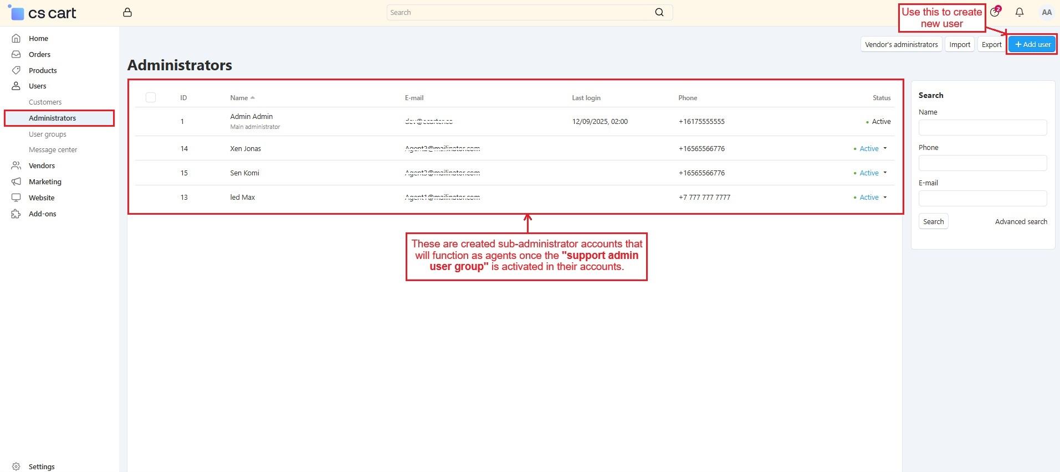This screenshot has width=1060, height=472.
Task: Open Settings gear in sidebar
Action: [16, 466]
